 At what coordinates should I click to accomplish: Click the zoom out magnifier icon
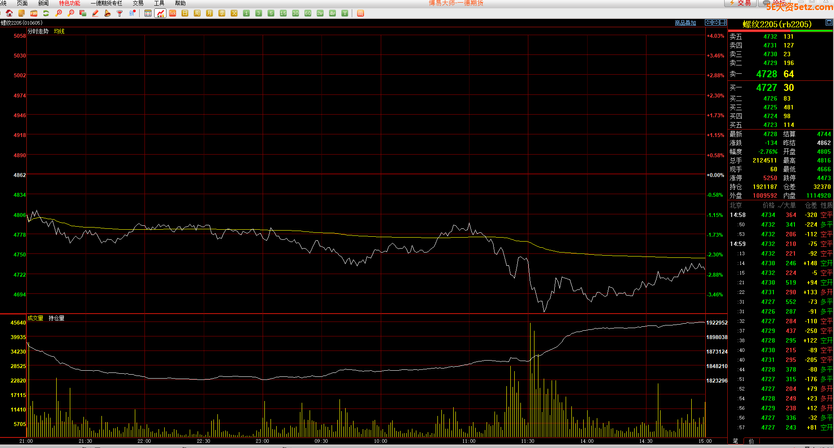pos(71,13)
